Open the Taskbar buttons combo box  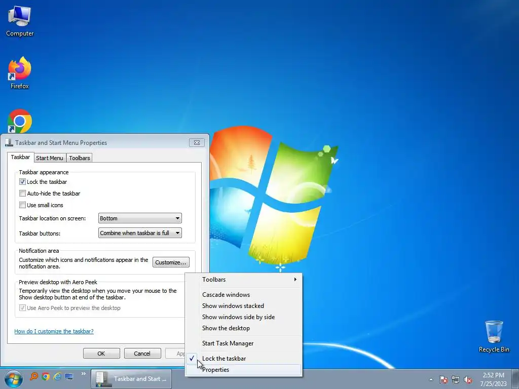pos(140,233)
